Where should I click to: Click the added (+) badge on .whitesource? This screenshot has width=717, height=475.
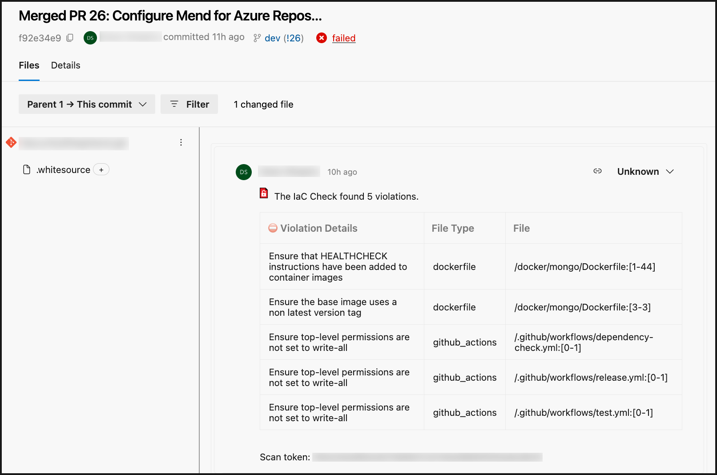point(101,169)
